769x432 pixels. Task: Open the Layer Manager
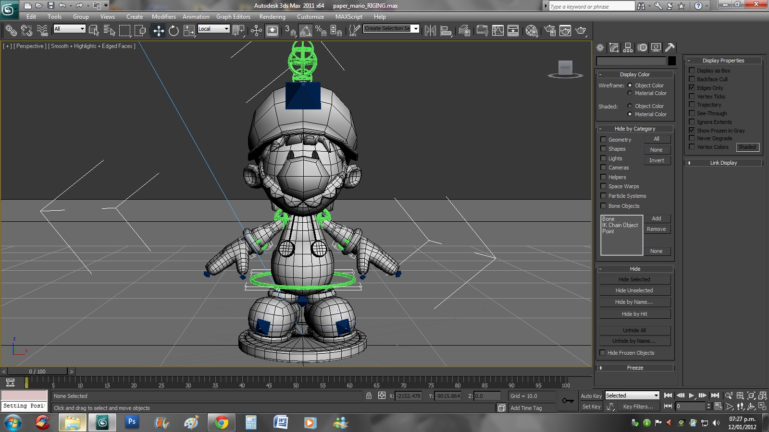464,31
